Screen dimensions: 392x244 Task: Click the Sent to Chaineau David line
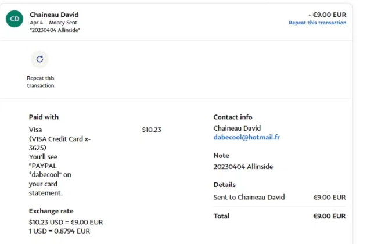coord(249,197)
